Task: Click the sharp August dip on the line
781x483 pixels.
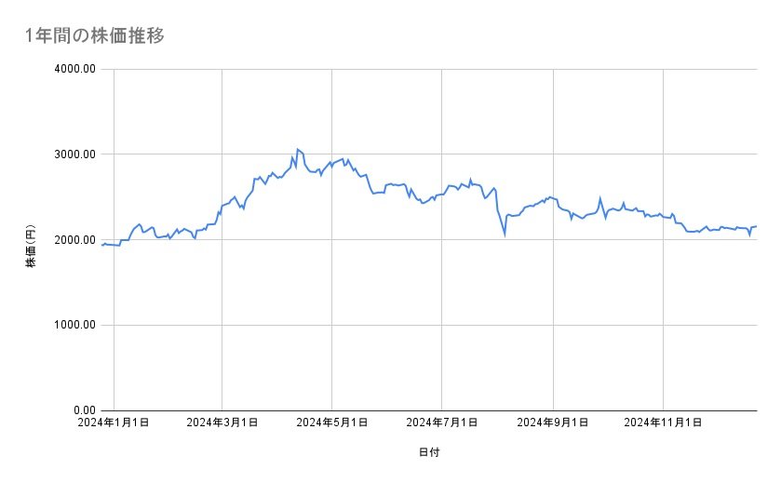Action: pyautogui.click(x=505, y=235)
